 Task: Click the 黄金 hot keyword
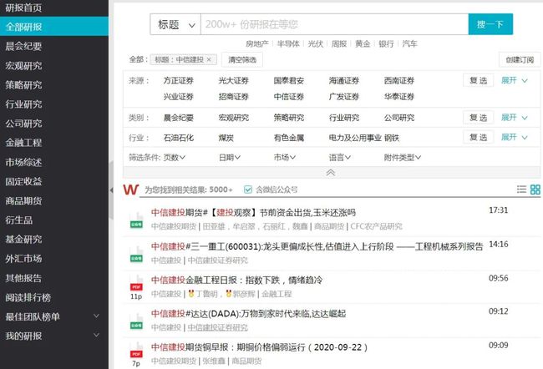click(363, 43)
